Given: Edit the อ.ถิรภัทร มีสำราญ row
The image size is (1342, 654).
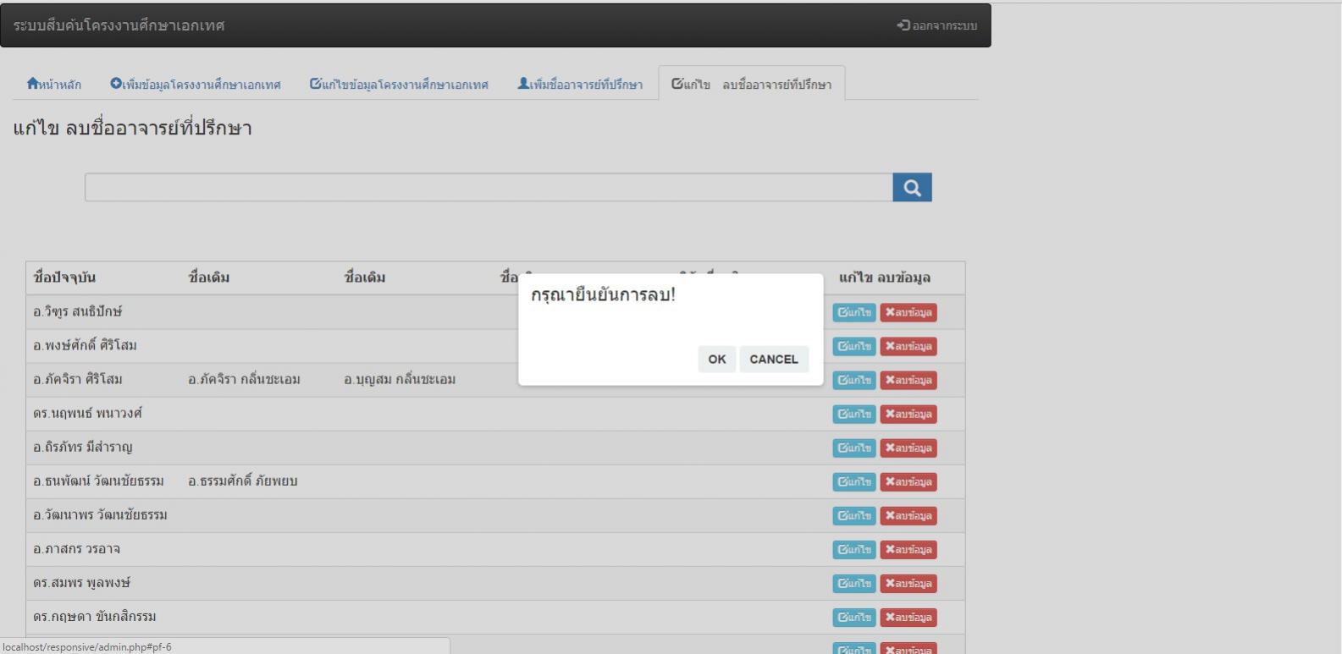Looking at the screenshot, I should pyautogui.click(x=854, y=448).
